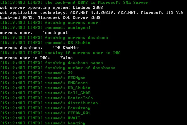
Task: Click the 'Microsoft SQL Server' text in first line
Action: click(x=123, y=3)
